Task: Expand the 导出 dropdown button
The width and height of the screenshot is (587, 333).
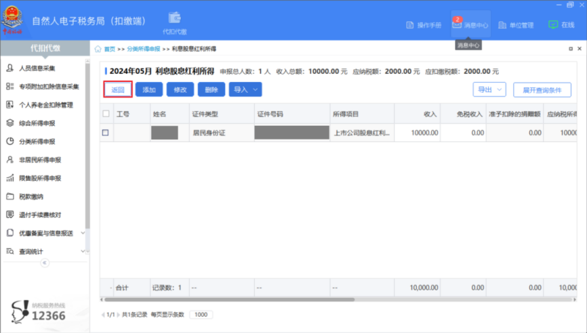Action: (489, 89)
